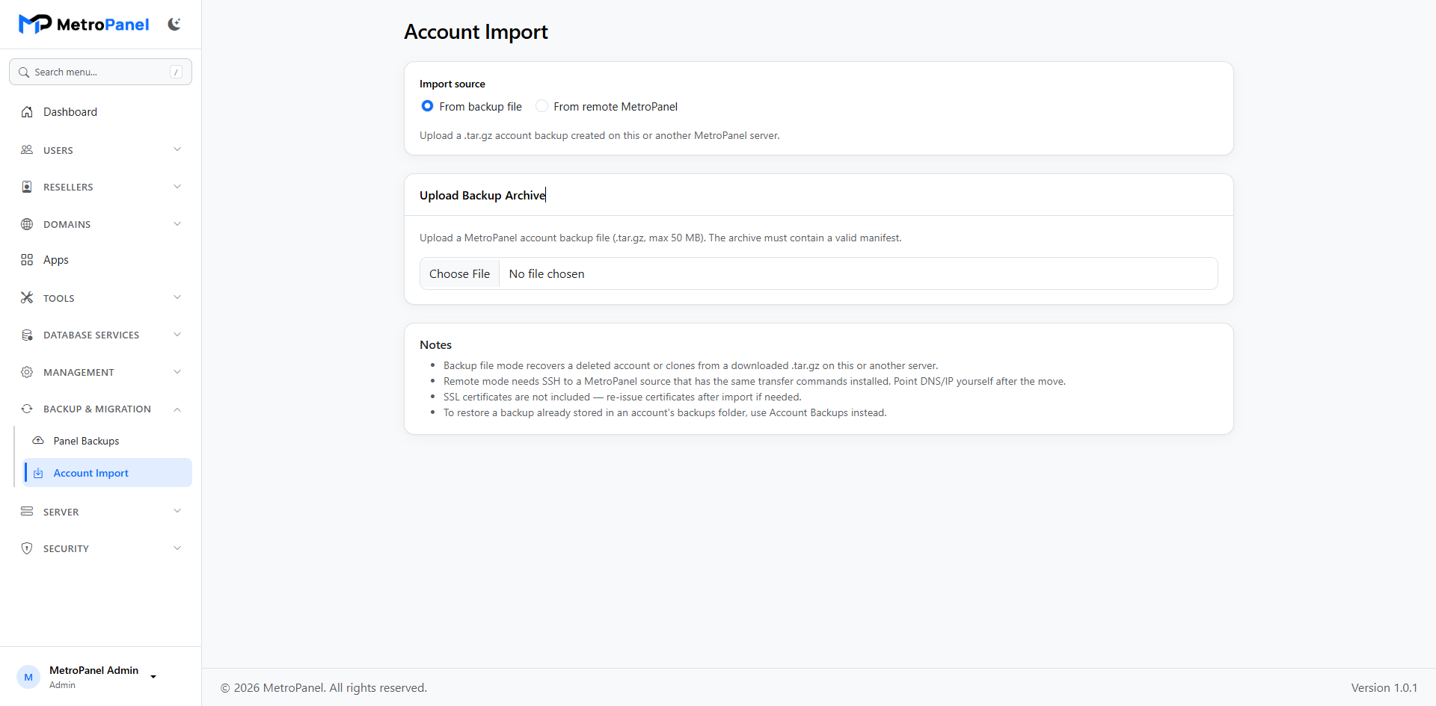Click the Notes heading
1436x706 pixels.
click(435, 345)
